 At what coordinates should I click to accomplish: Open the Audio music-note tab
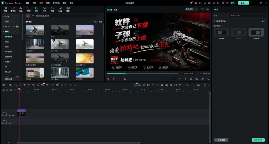click(21, 9)
